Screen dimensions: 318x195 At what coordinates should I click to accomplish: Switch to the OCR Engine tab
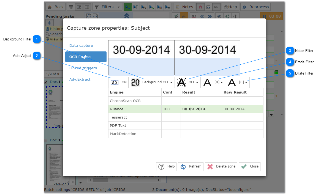(86, 57)
